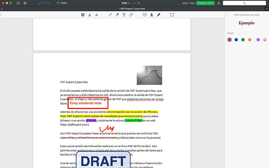Click the red 'Estoy añadiendo texto' text box
This screenshot has height=168, width=269.
point(88,103)
